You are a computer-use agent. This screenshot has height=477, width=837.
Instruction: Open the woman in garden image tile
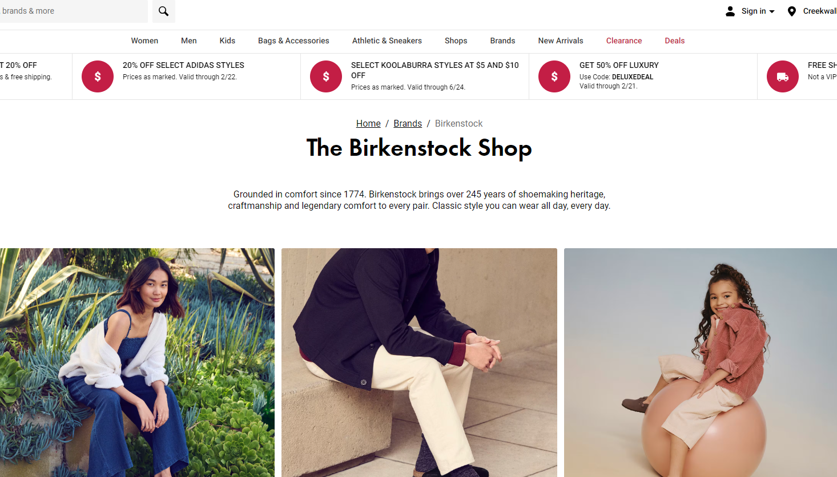click(x=137, y=362)
